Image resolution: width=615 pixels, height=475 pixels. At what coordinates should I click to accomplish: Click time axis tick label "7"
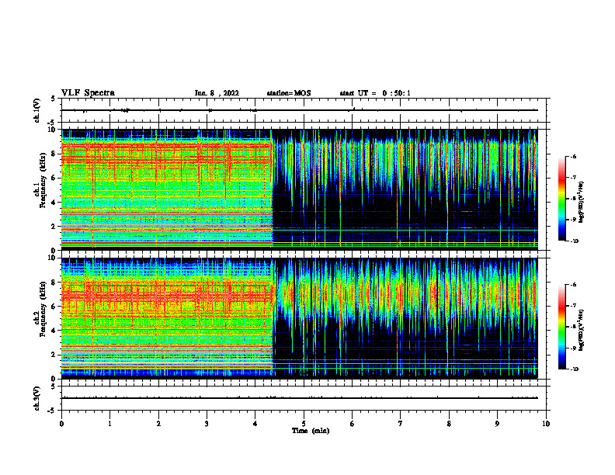(x=401, y=424)
